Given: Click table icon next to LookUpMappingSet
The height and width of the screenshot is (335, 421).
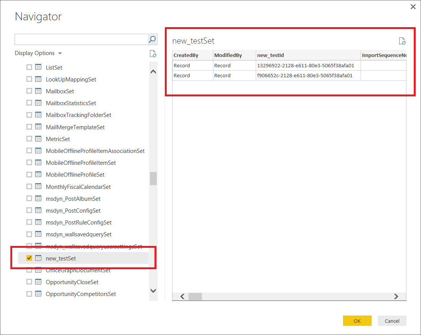Looking at the screenshot, I should point(38,80).
